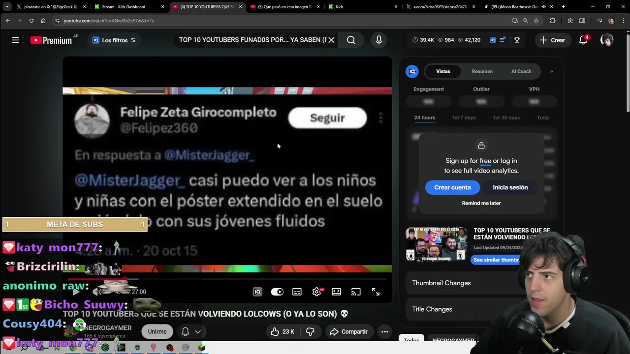Image resolution: width=630 pixels, height=354 pixels.
Task: Click the Crear button
Action: tap(552, 40)
